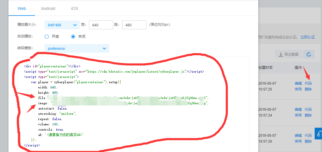Open the iOS tab
Viewport: 322px width, 152px height.
coord(75,8)
